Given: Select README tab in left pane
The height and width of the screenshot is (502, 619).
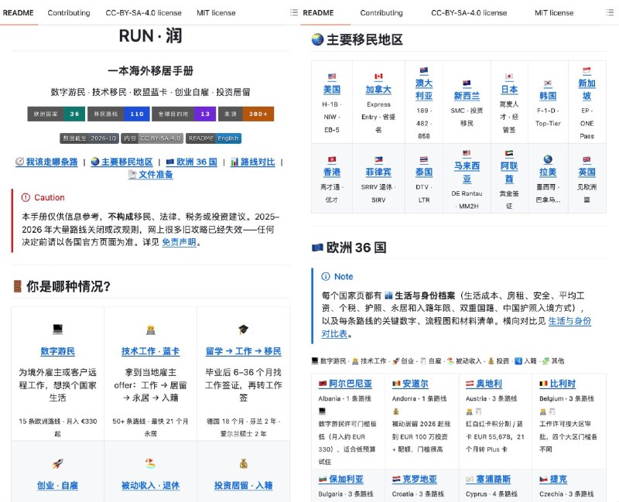Looking at the screenshot, I should pyautogui.click(x=18, y=12).
